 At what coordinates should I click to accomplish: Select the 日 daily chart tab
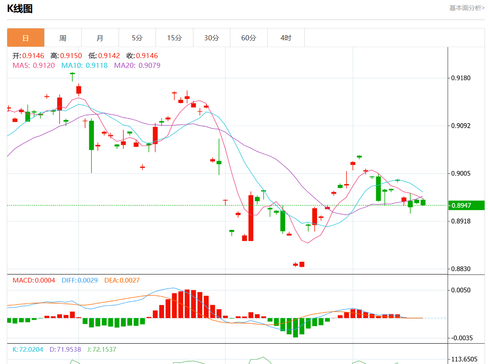(26, 38)
